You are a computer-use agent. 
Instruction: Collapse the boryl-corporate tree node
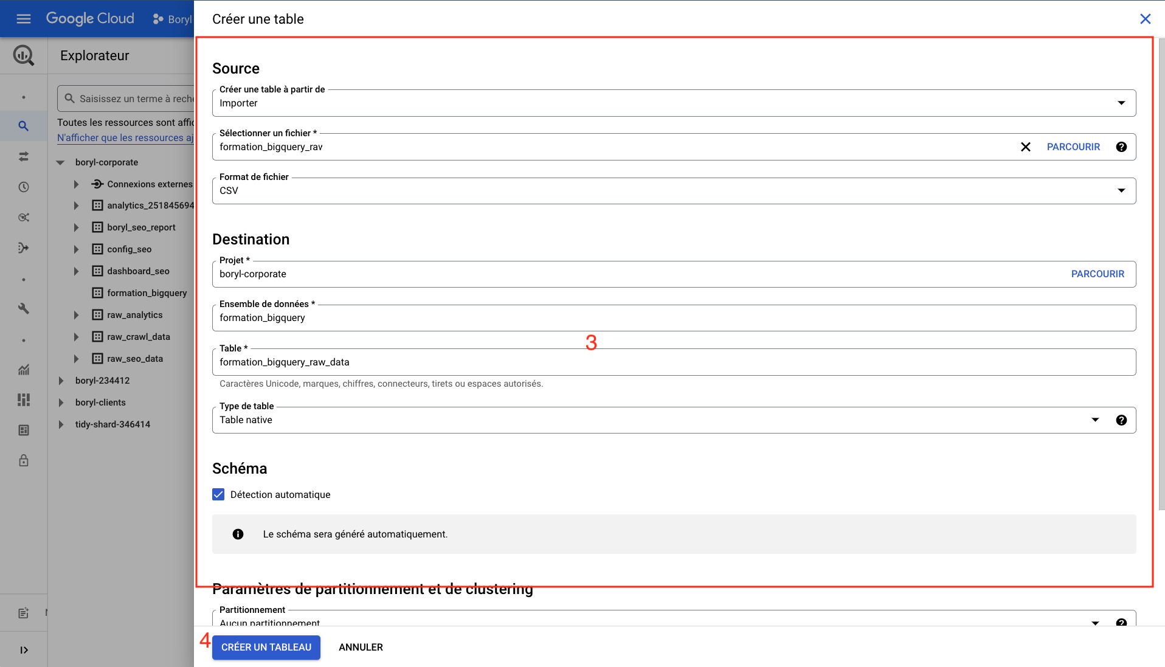(60, 162)
